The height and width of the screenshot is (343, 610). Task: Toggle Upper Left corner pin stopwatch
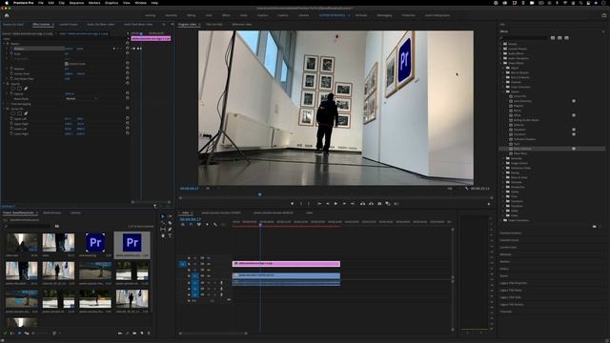click(11, 118)
